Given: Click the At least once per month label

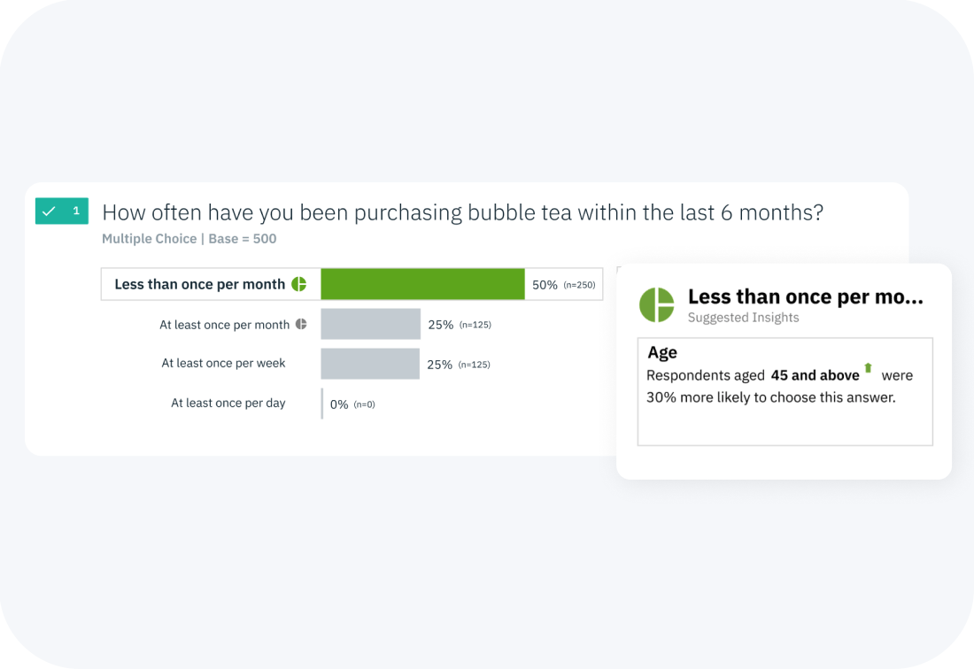Looking at the screenshot, I should (224, 325).
